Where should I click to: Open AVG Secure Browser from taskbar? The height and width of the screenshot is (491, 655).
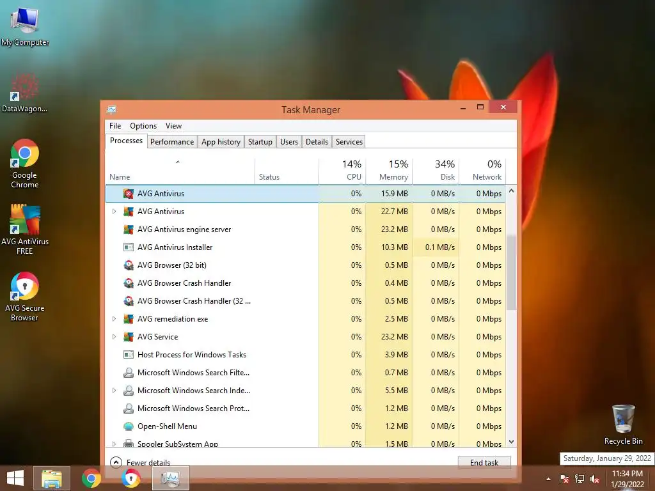(x=131, y=478)
